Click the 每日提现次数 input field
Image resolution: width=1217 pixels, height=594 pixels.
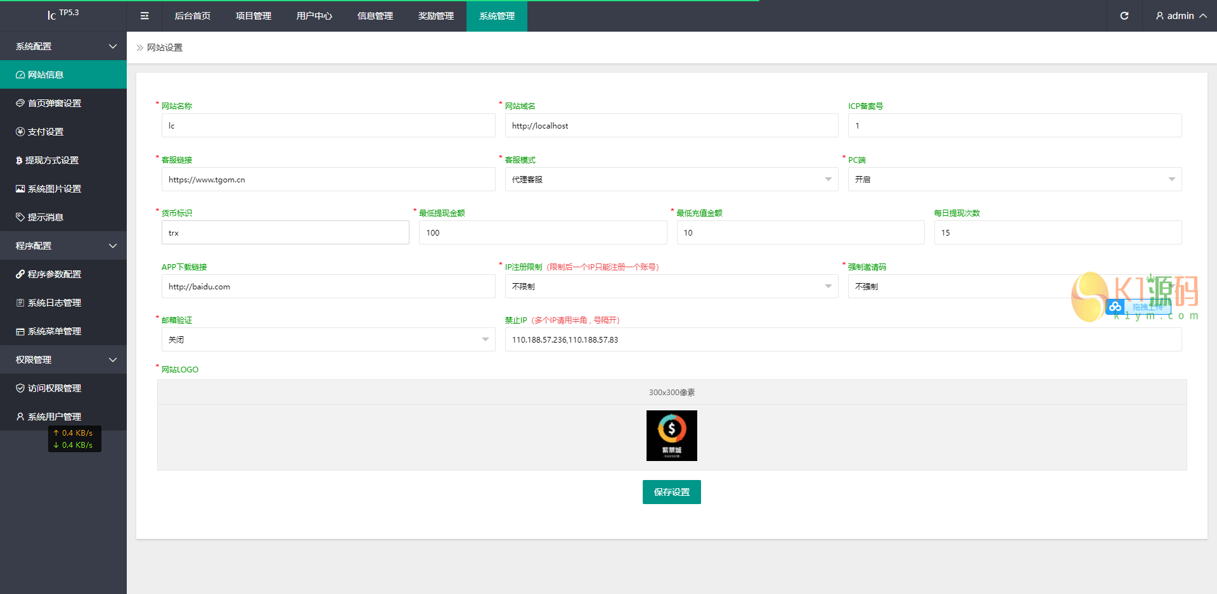click(1058, 232)
